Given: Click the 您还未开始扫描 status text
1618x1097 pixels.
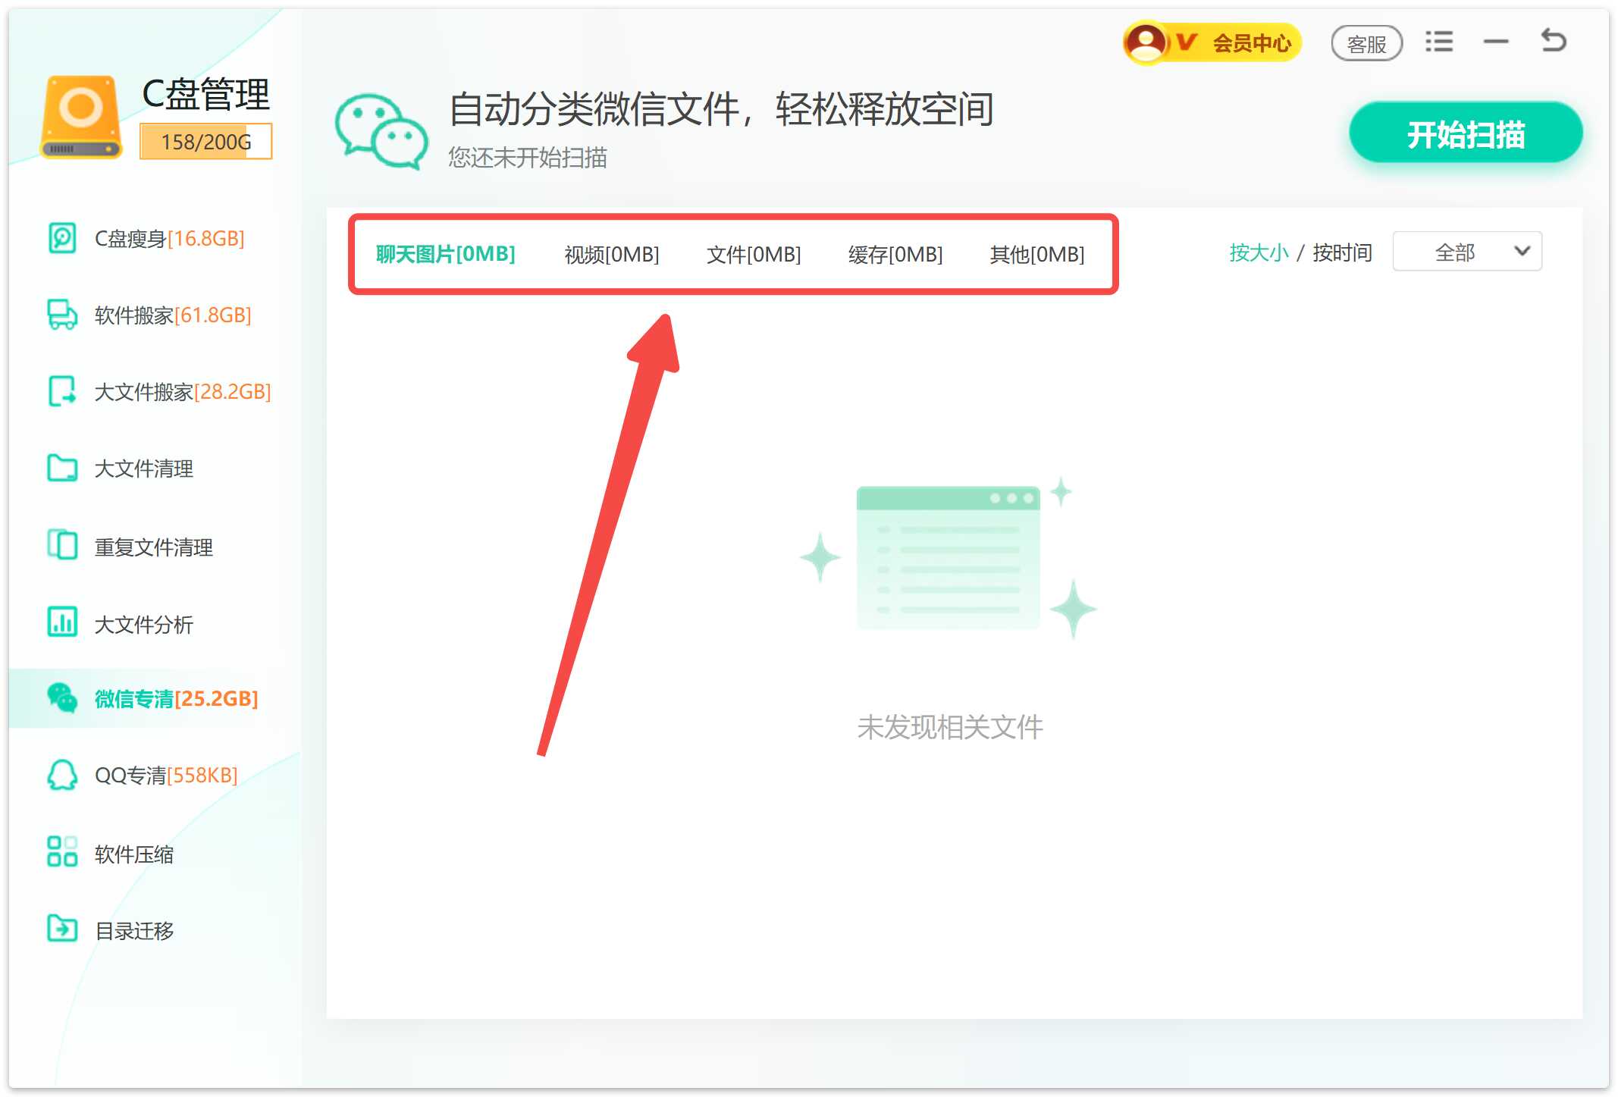Looking at the screenshot, I should (528, 158).
